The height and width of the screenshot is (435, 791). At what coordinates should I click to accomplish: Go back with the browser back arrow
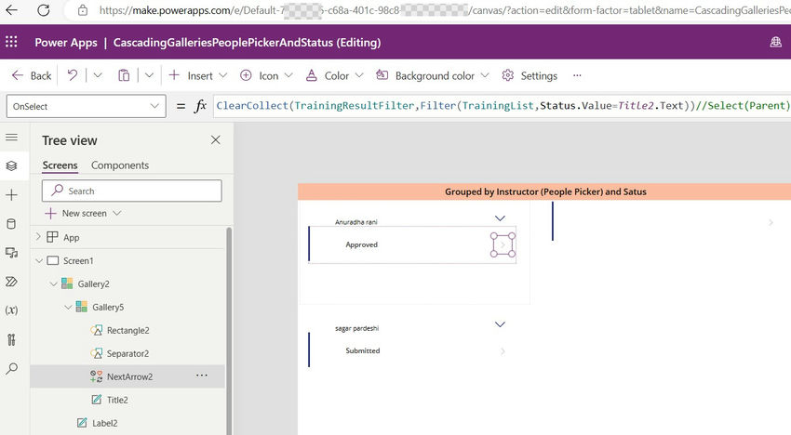click(11, 9)
